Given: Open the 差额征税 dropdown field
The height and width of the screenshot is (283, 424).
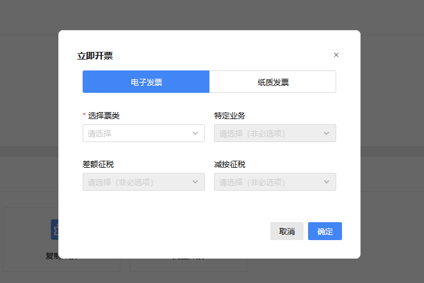Looking at the screenshot, I should pyautogui.click(x=138, y=182).
